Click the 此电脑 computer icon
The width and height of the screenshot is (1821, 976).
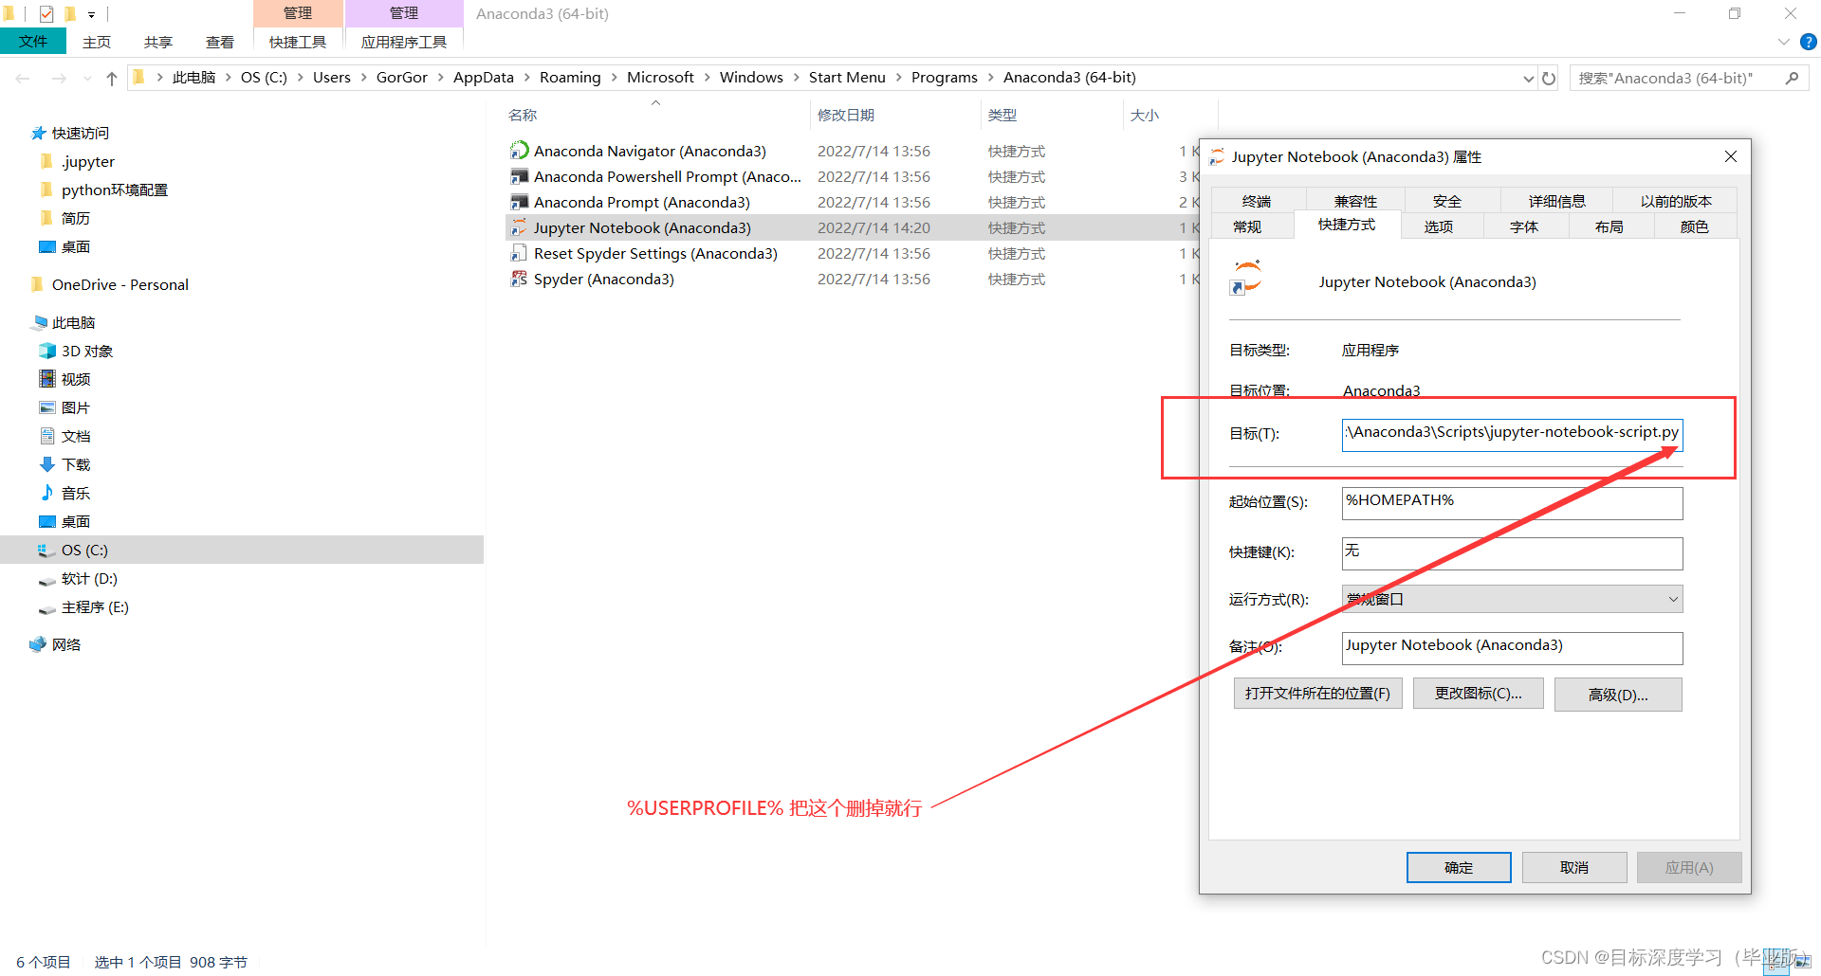pyautogui.click(x=39, y=322)
